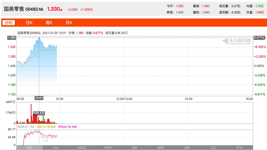Click the 9.677% crosshair percent label
The width and height of the screenshot is (267, 150).
click(259, 38)
